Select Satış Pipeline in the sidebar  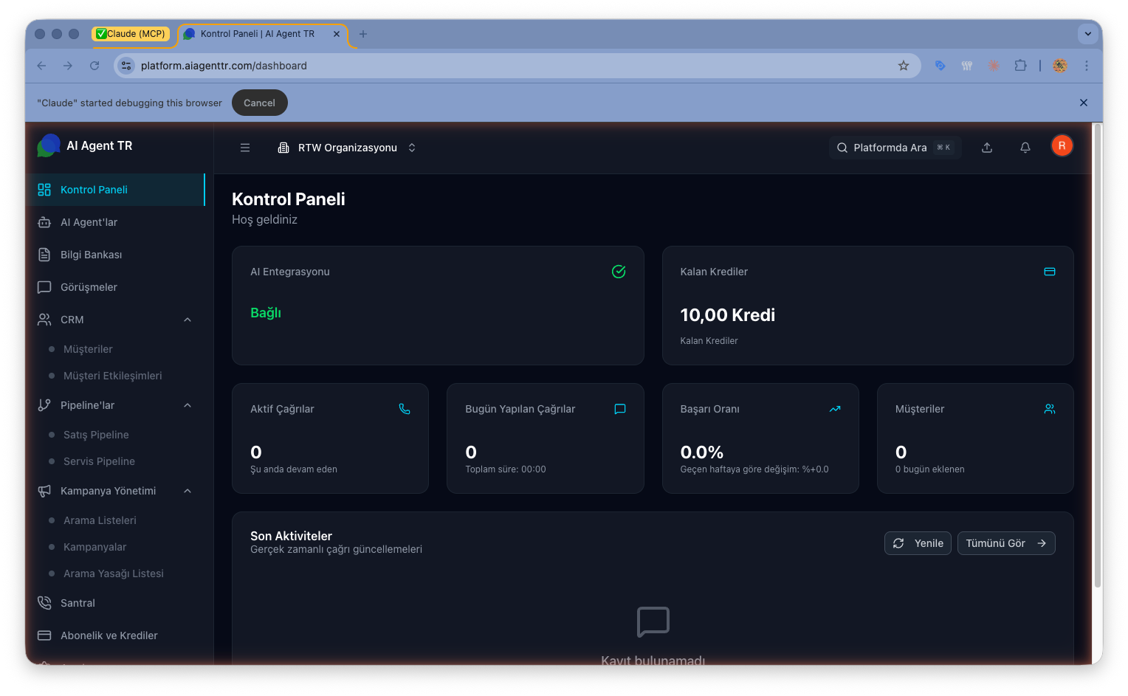coord(95,435)
